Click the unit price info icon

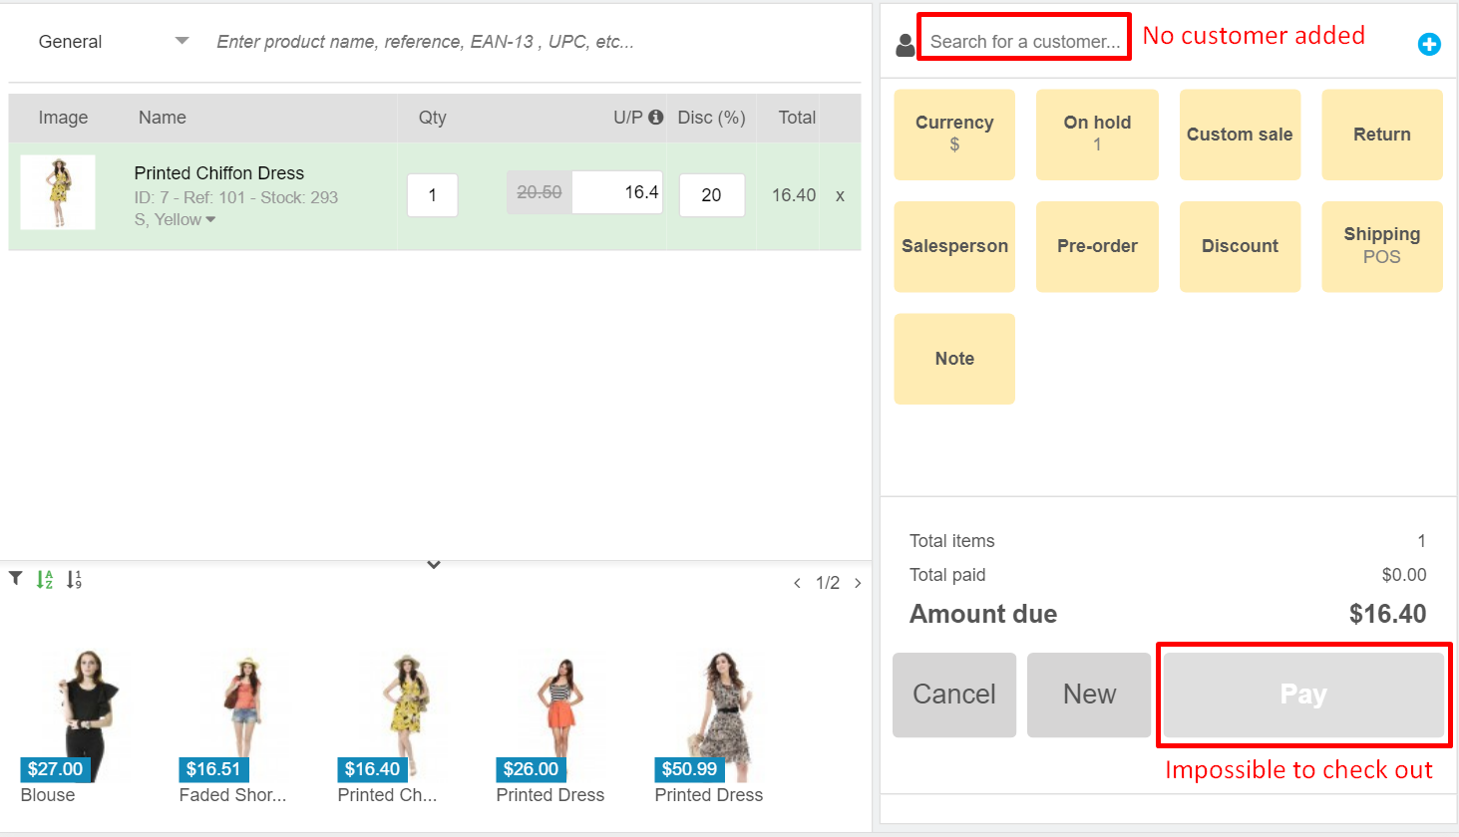point(655,117)
